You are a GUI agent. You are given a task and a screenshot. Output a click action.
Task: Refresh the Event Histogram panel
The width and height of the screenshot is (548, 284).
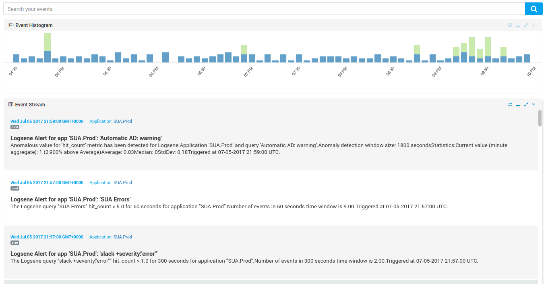[510, 25]
